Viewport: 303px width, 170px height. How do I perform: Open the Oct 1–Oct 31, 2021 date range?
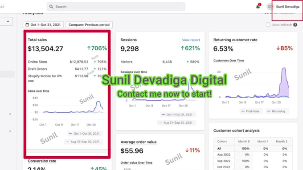click(x=43, y=25)
